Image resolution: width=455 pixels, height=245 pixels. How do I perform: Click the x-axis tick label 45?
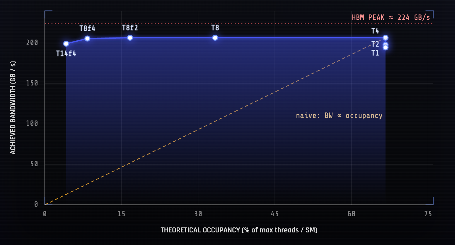coord(275,214)
